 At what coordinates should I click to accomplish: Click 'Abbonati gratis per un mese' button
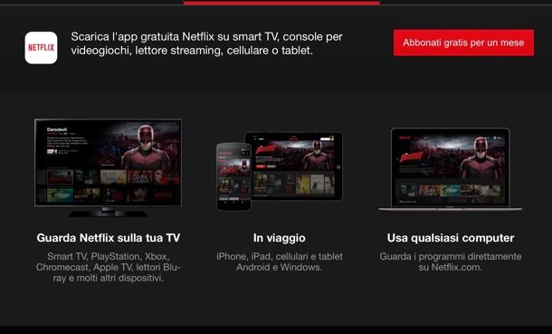(463, 43)
